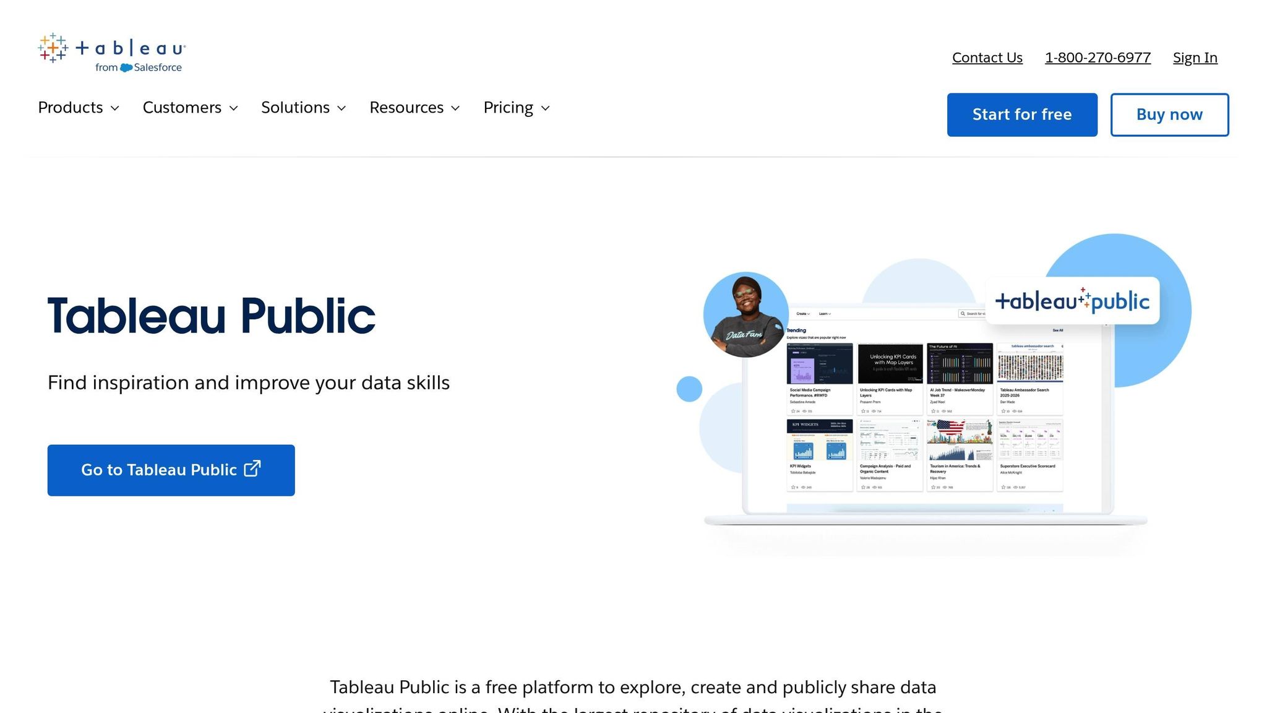Click the external-link icon on Tableau Public button

click(252, 469)
